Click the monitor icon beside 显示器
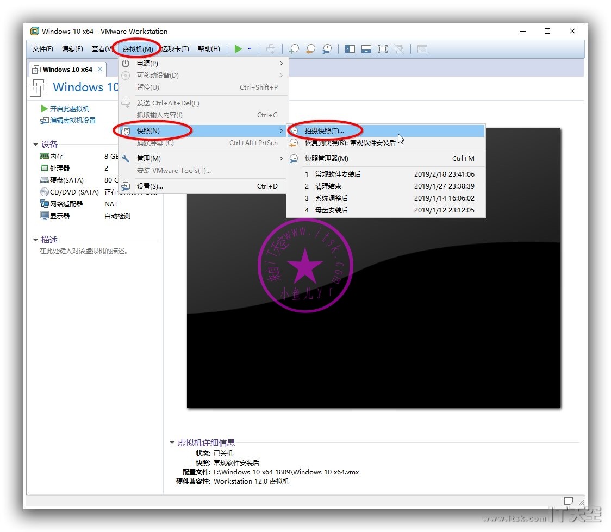Viewport: 611px width, 532px height. [45, 216]
